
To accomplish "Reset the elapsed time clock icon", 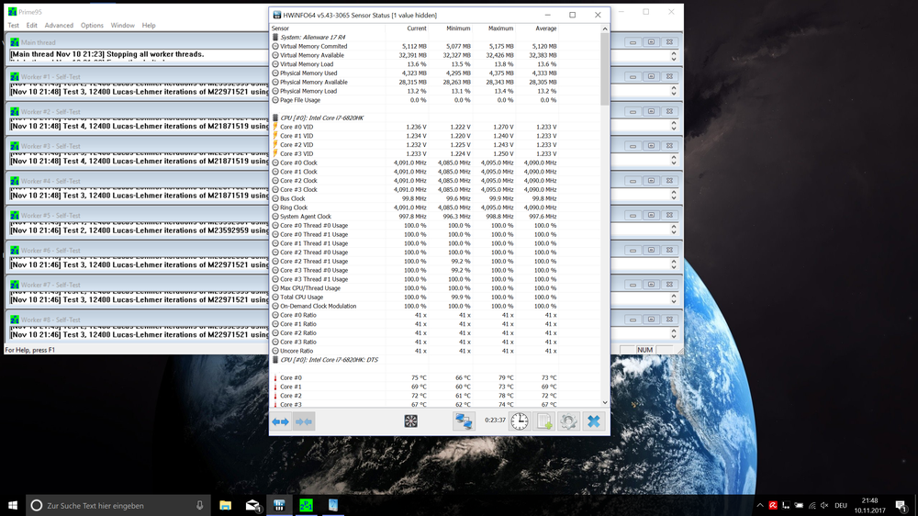I will 520,421.
